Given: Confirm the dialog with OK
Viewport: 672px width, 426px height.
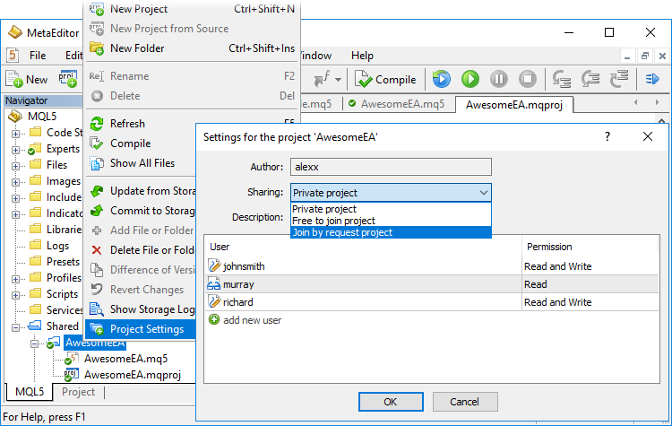Looking at the screenshot, I should click(x=390, y=402).
